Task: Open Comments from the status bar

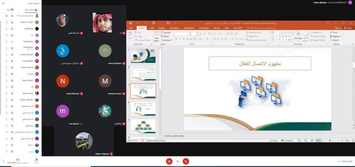Action: tap(287, 140)
